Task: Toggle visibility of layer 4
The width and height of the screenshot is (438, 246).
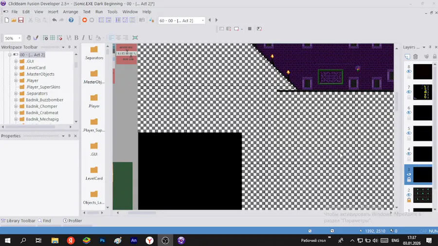Action: point(409,154)
